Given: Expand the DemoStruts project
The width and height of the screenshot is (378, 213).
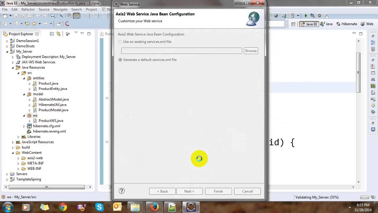Looking at the screenshot, I should 7,46.
